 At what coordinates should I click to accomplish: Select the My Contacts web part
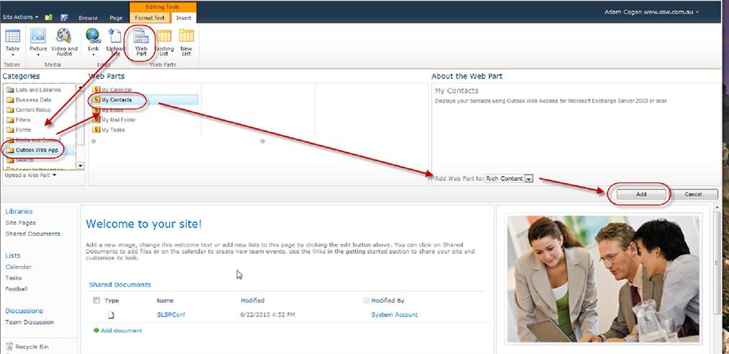pyautogui.click(x=116, y=99)
